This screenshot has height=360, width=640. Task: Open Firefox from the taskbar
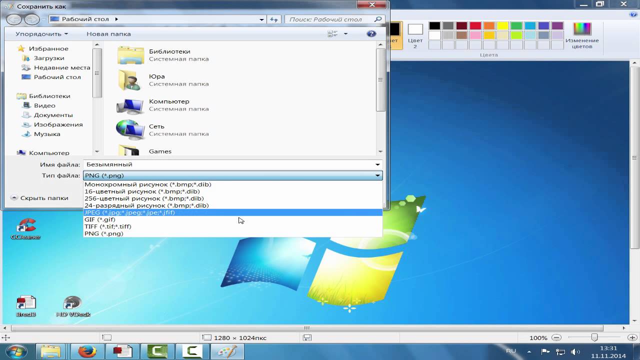tap(86, 351)
